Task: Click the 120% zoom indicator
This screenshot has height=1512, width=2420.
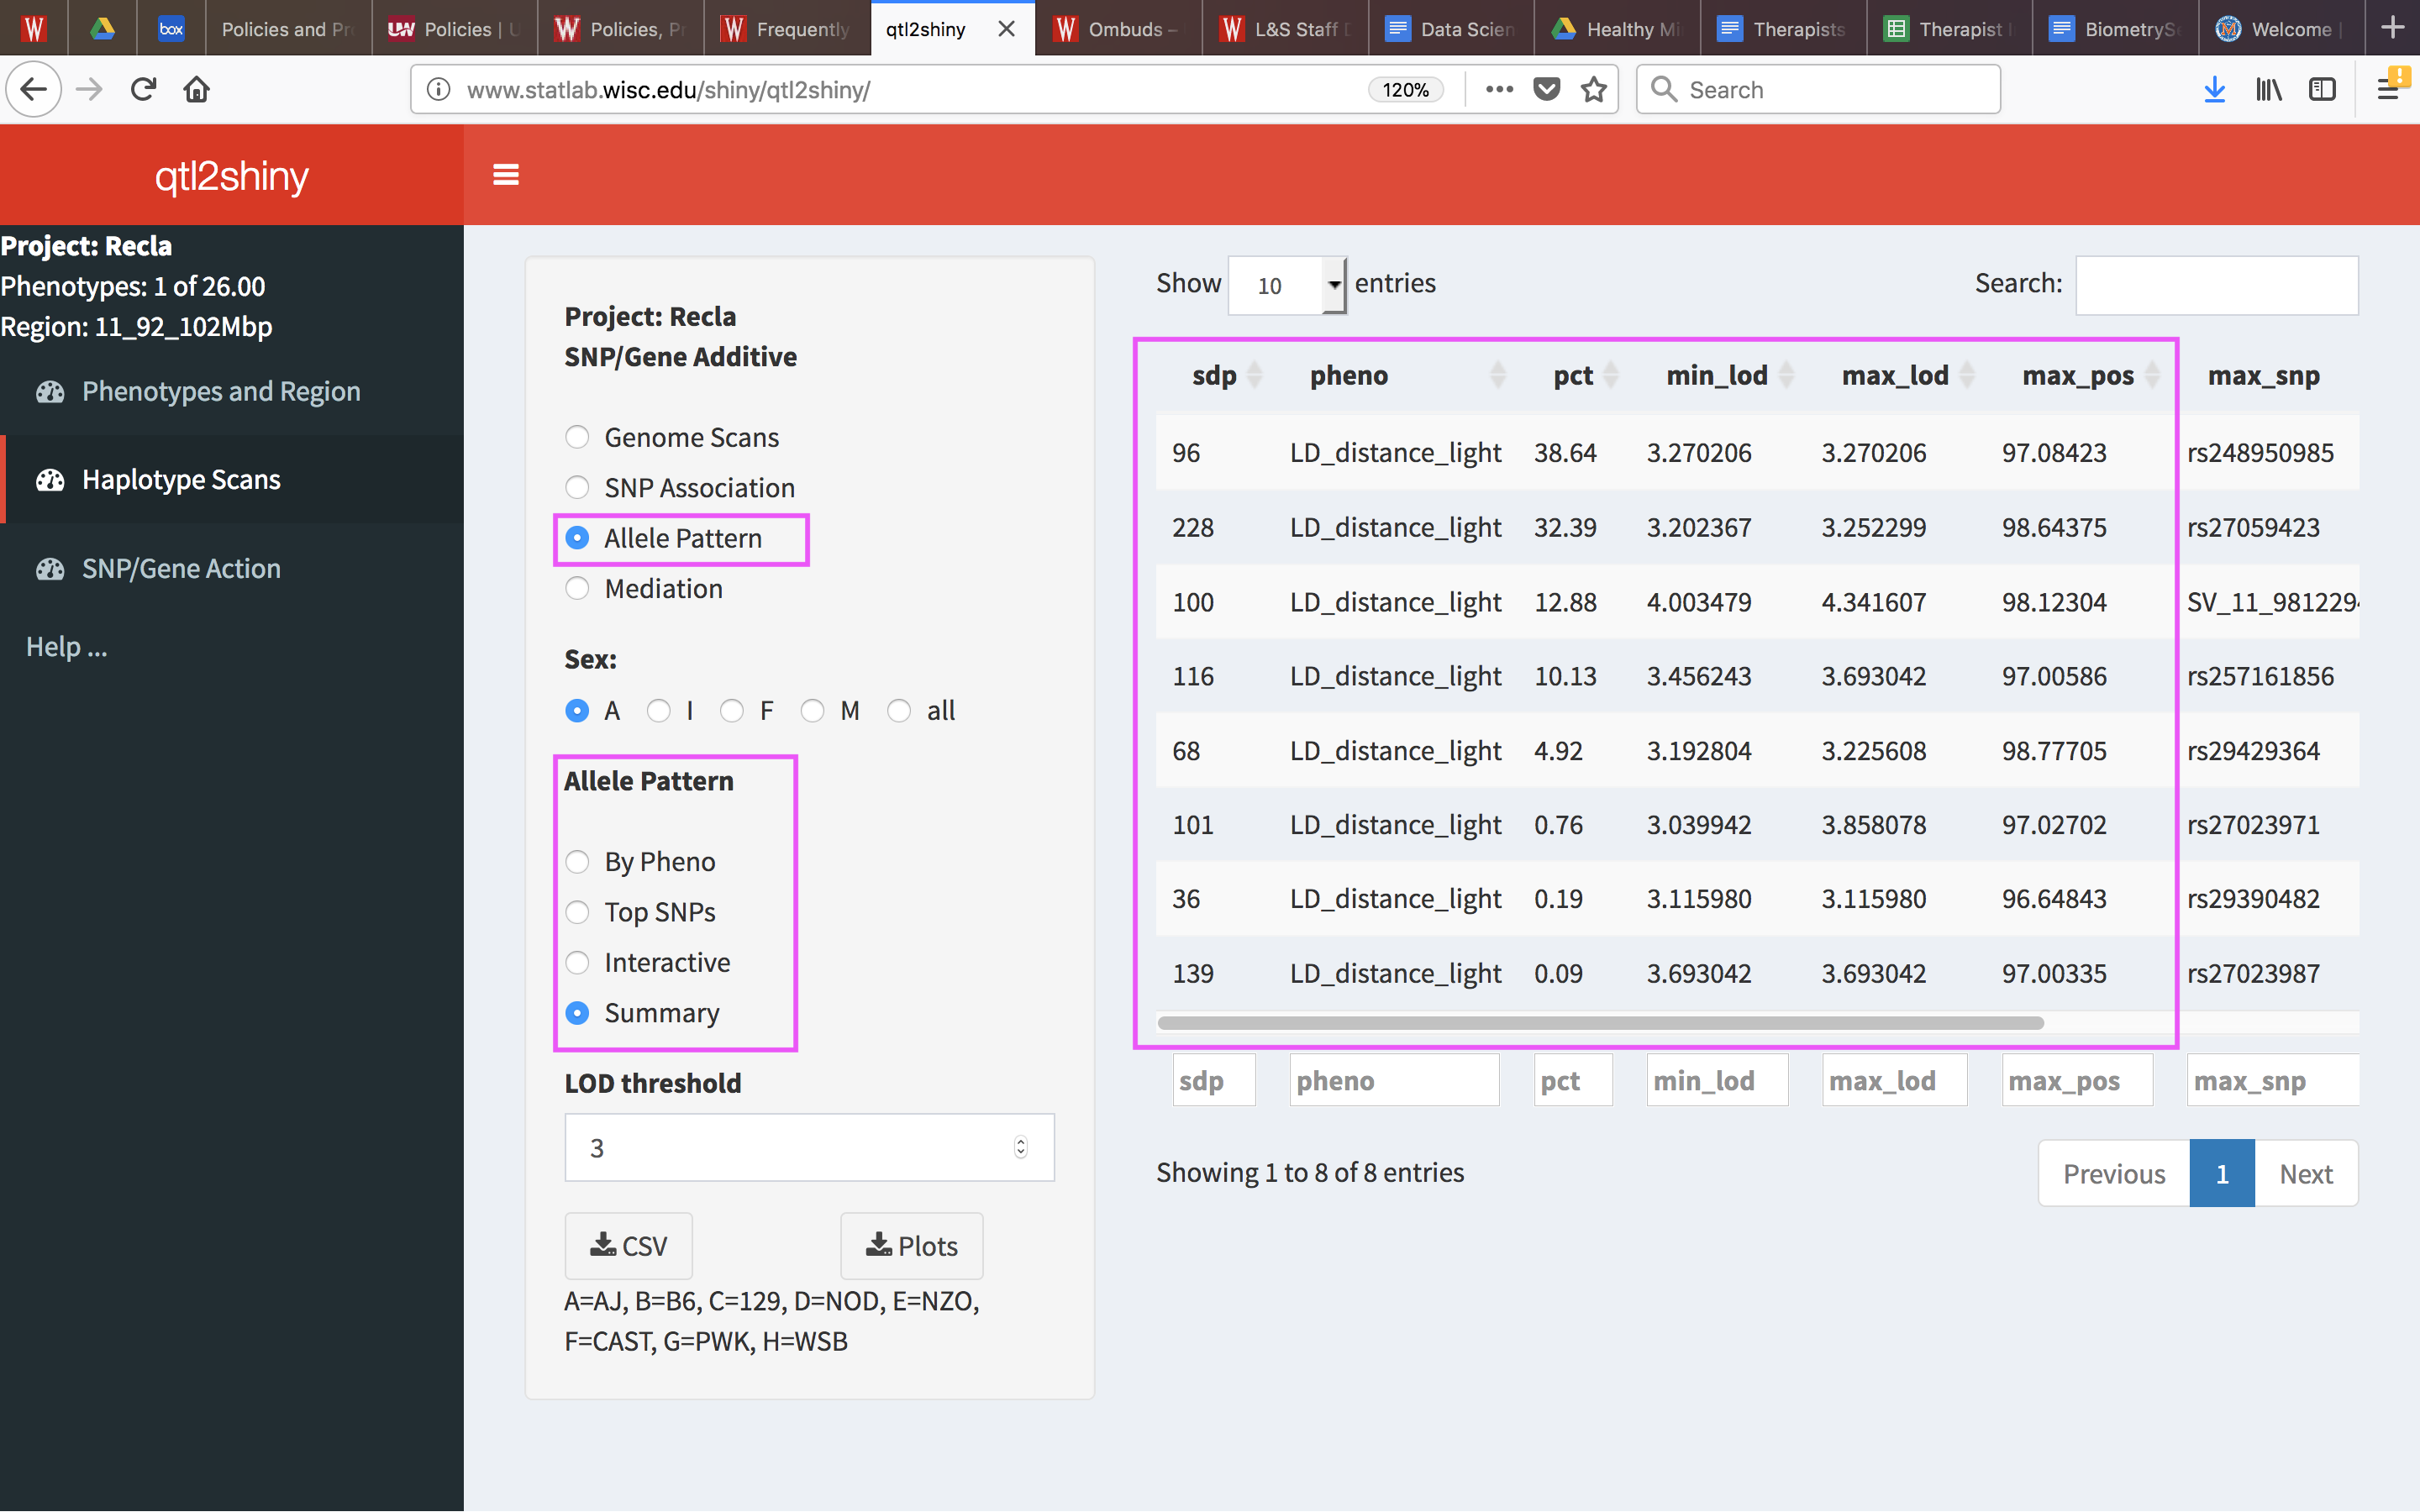Action: pos(1405,90)
